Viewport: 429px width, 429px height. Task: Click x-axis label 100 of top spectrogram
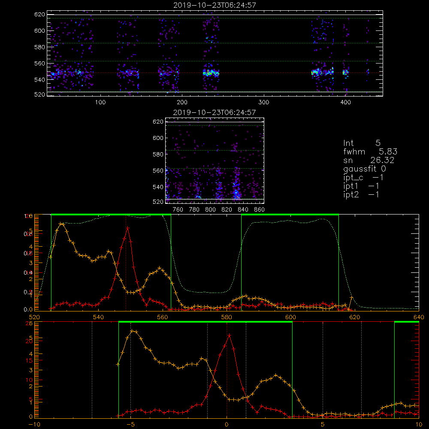pos(100,103)
